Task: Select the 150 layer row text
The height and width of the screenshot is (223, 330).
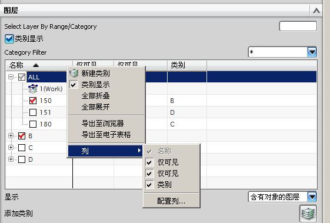Action: pyautogui.click(x=46, y=101)
